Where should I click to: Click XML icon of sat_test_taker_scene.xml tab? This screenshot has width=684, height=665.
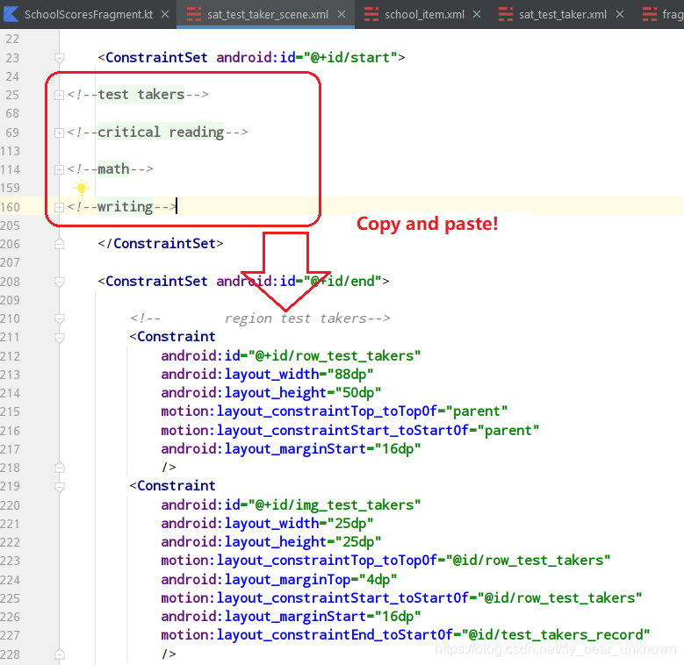click(194, 14)
